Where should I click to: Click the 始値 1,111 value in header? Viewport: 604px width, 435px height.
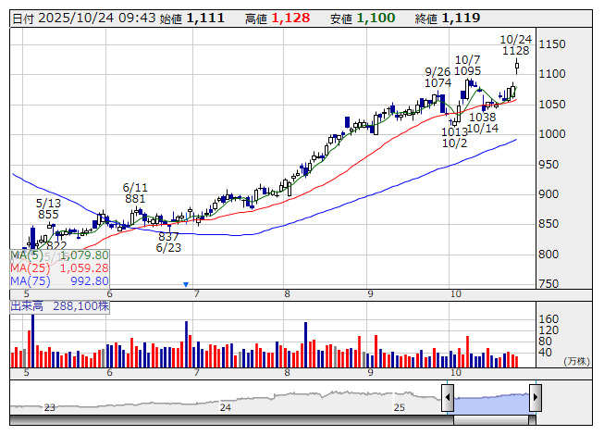(191, 19)
